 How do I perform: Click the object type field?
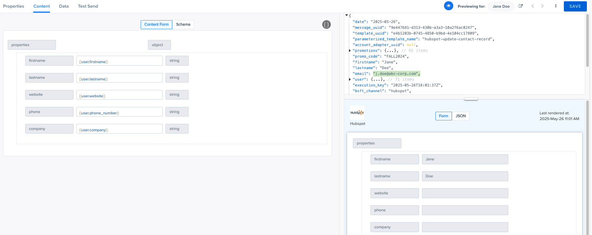159,45
